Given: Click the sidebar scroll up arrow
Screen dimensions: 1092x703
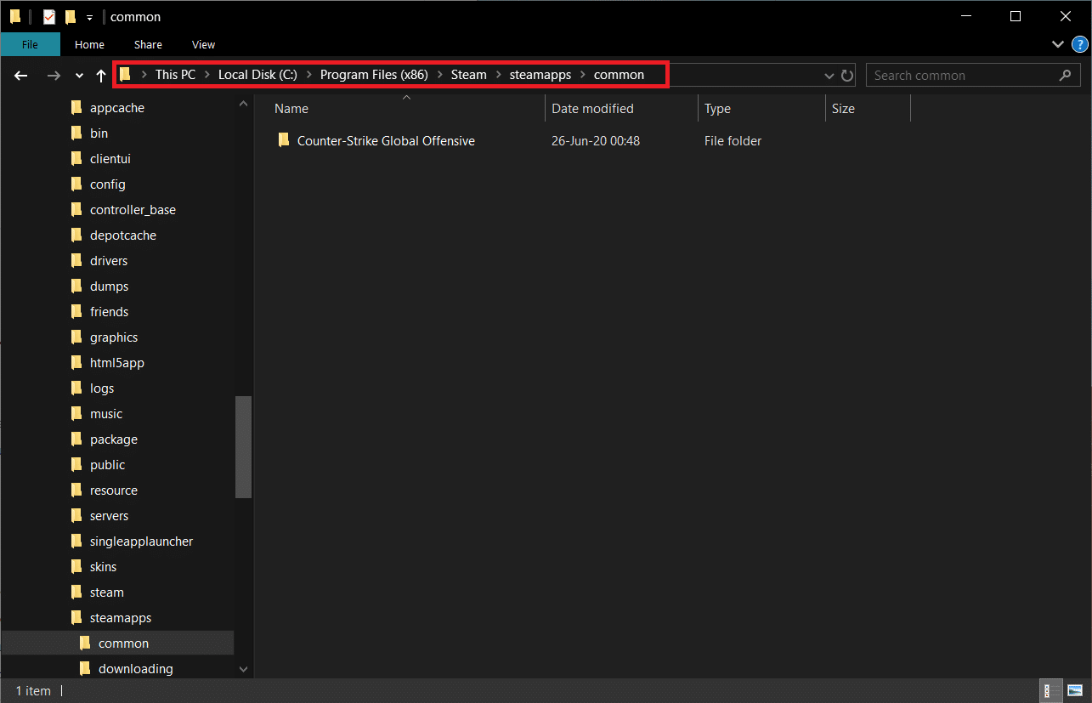Looking at the screenshot, I should (244, 104).
